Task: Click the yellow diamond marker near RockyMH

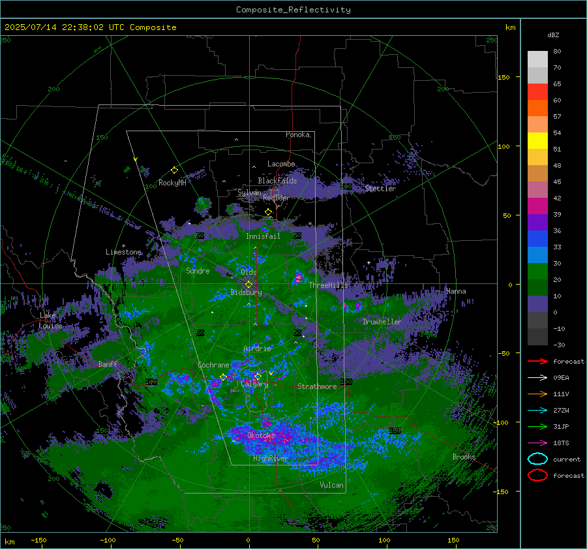Action: coord(174,170)
